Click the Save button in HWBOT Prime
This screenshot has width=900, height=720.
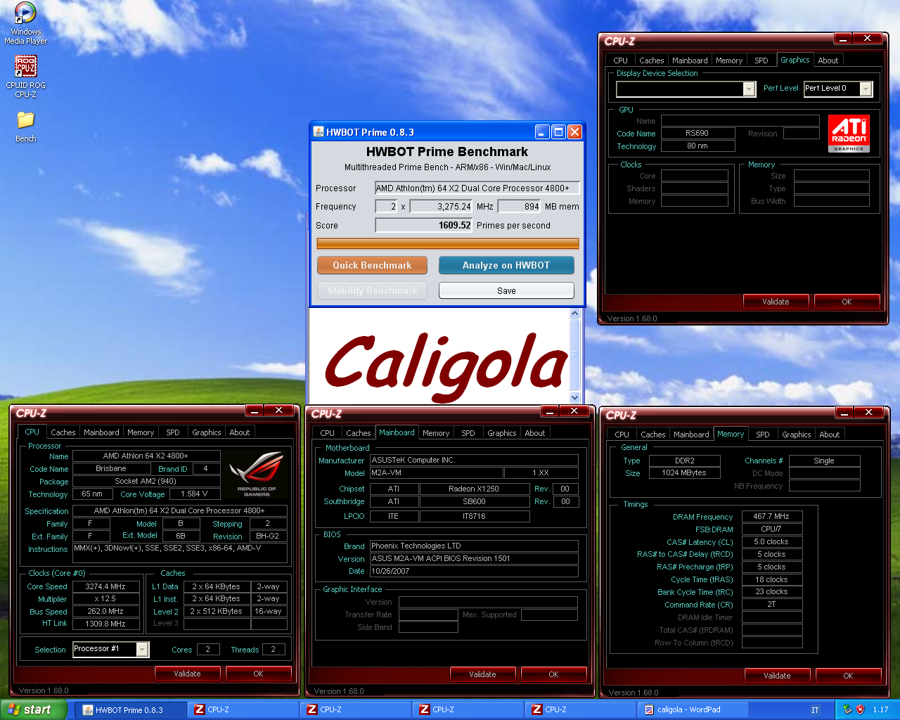point(506,290)
